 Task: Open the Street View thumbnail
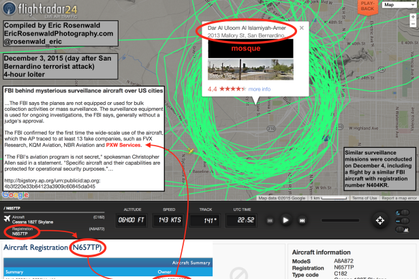(x=251, y=69)
